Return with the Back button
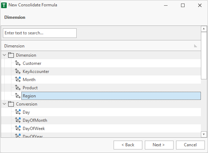208x153 pixels. click(128, 145)
